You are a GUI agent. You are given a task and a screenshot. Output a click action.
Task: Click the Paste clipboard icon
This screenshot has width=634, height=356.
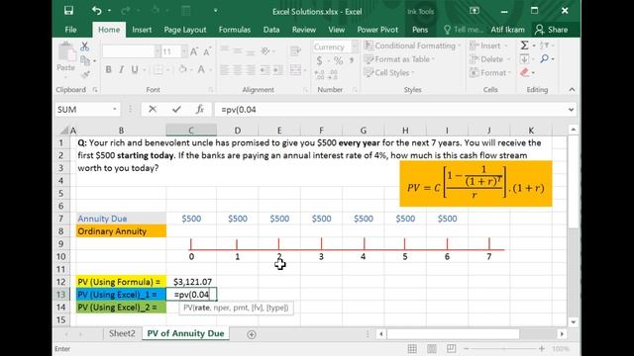(x=66, y=52)
